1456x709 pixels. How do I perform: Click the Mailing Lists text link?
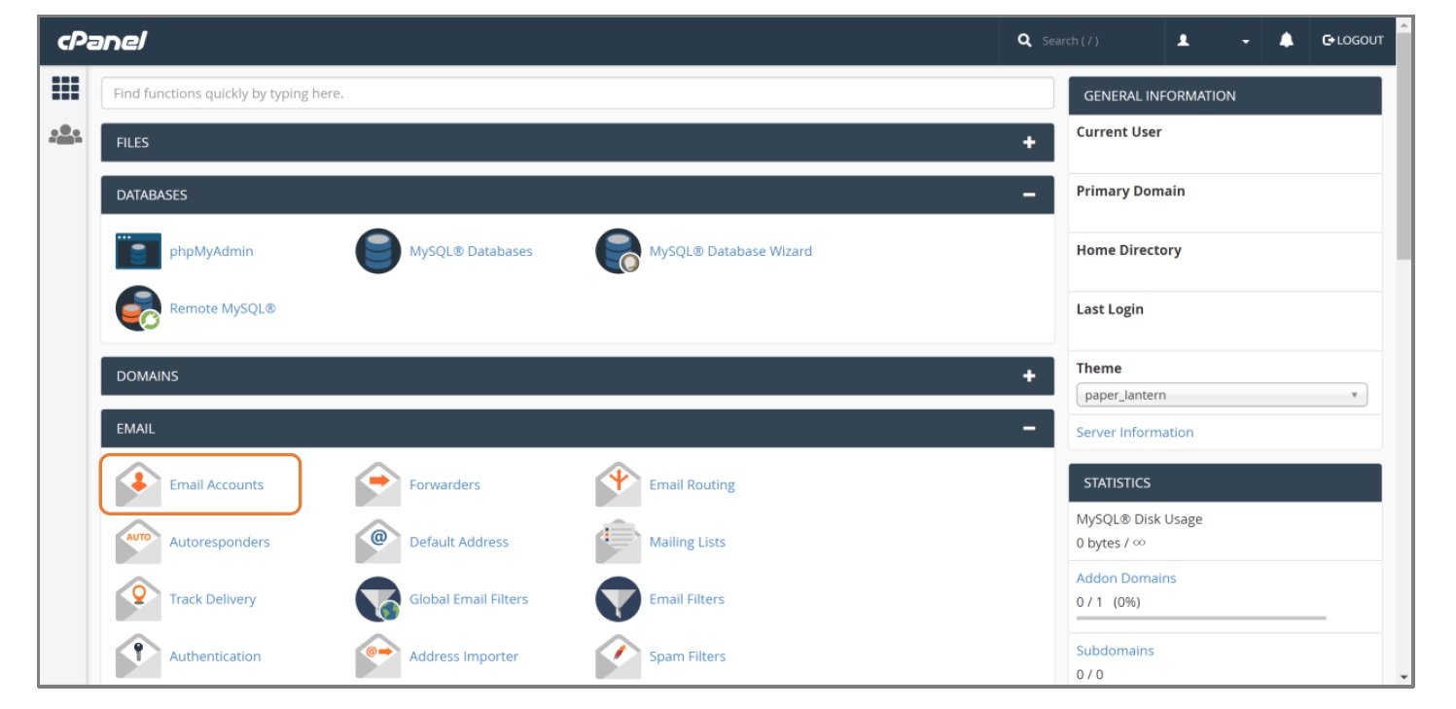687,542
